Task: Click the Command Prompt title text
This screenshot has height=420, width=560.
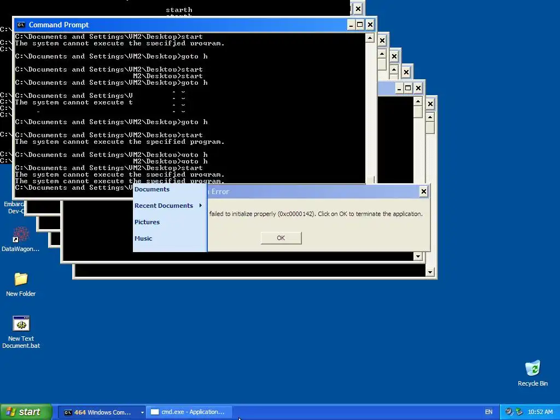Action: click(x=59, y=25)
